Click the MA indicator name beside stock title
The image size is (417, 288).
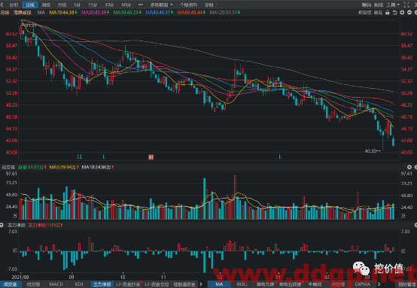click(x=41, y=12)
